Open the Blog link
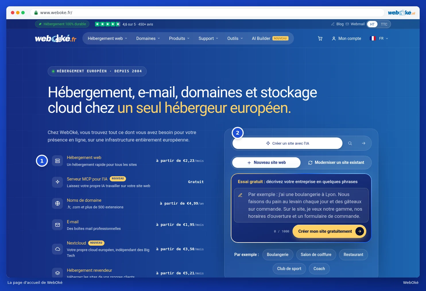The image size is (426, 291). 337,24
